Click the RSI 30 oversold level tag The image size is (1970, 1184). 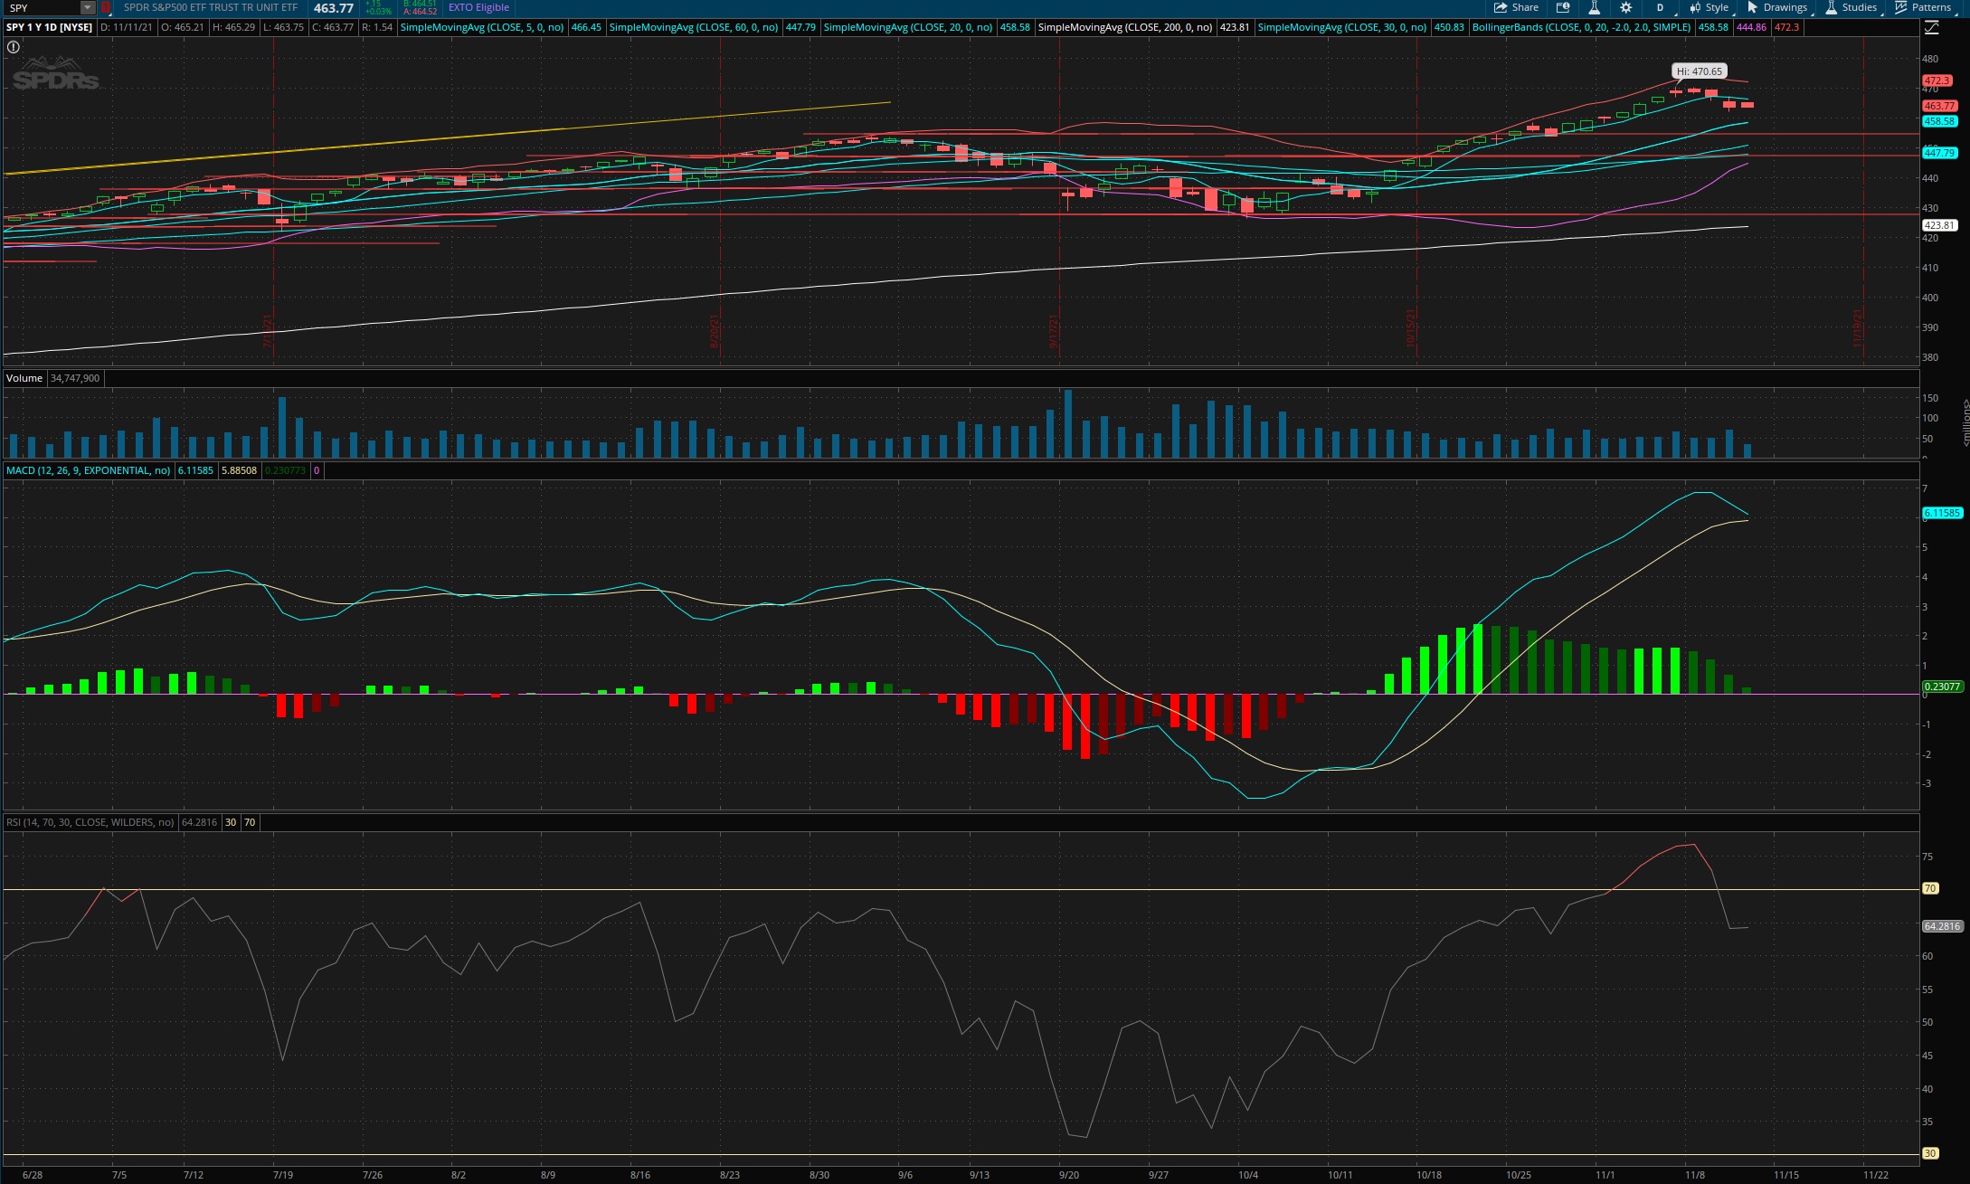point(1930,1153)
